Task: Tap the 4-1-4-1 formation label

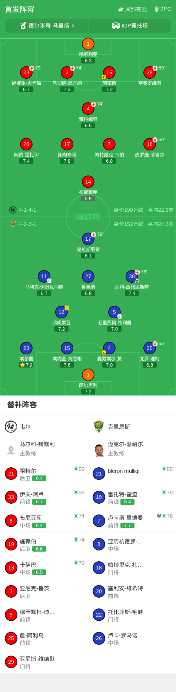Action: 27,210
